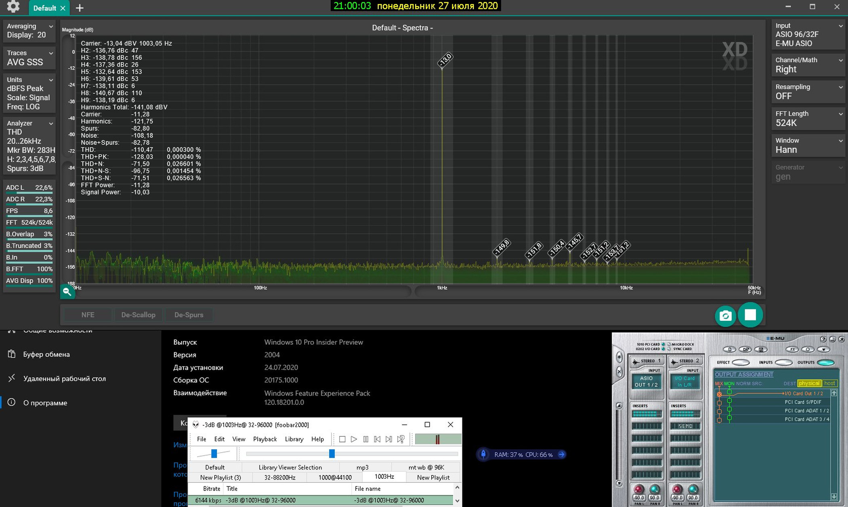The height and width of the screenshot is (507, 848).
Task: Open the Input ASIO dropdown
Action: 808,35
